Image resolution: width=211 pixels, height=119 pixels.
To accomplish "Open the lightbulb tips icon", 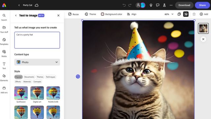I will 151,5.
